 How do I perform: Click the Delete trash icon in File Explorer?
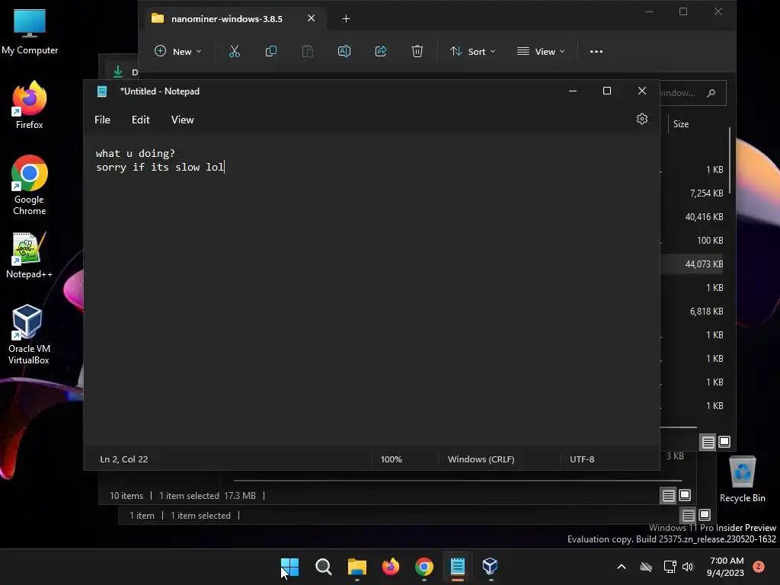click(417, 51)
